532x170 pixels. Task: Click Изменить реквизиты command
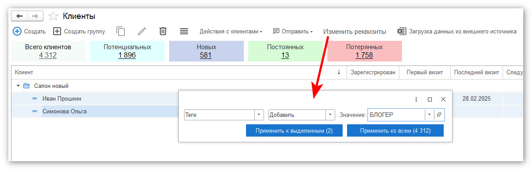pyautogui.click(x=355, y=32)
